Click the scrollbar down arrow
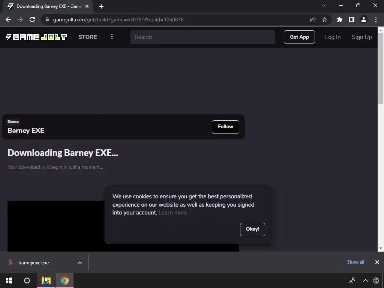The height and width of the screenshot is (288, 384). pyautogui.click(x=381, y=248)
